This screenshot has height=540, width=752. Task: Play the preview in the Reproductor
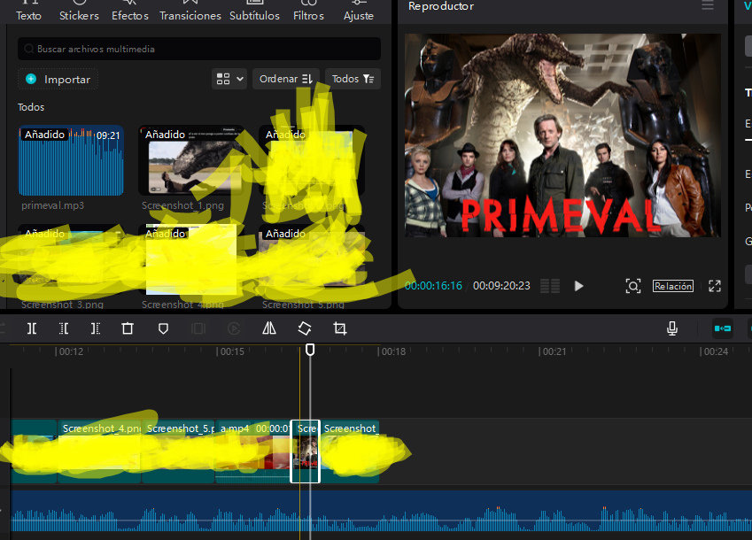point(579,286)
